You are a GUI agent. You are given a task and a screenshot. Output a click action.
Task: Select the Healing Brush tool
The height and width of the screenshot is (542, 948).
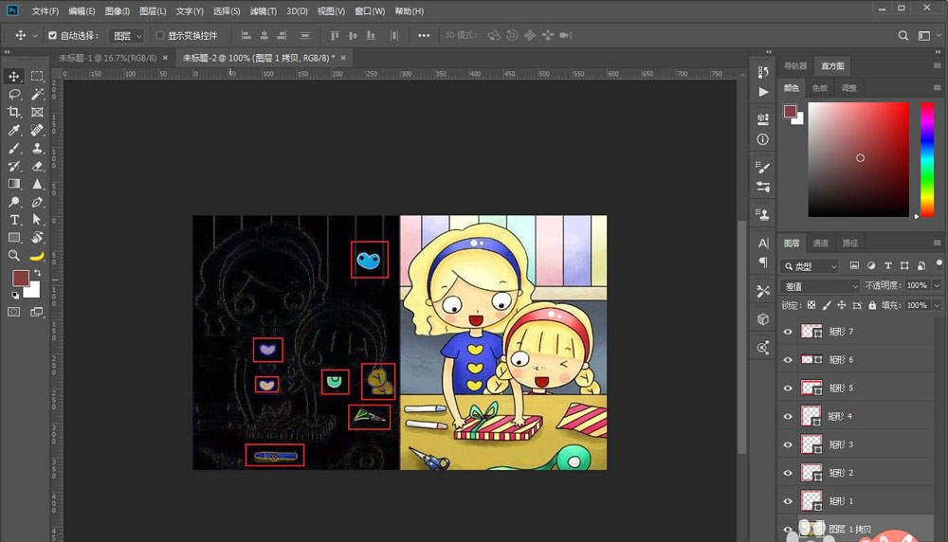37,130
